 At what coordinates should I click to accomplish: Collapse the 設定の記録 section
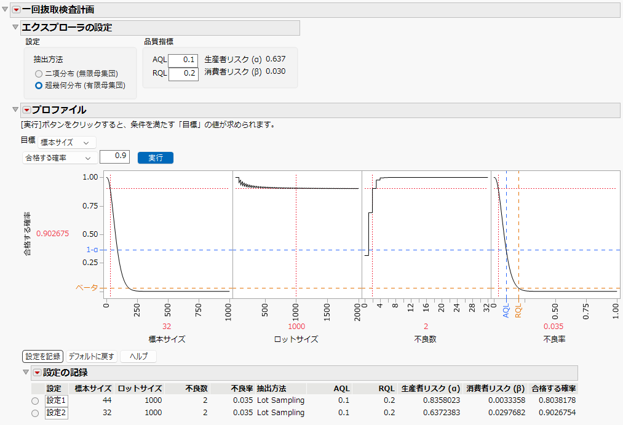(25, 372)
